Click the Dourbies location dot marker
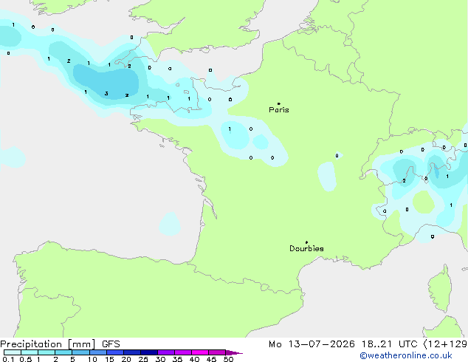The image size is (468, 362). tap(306, 242)
